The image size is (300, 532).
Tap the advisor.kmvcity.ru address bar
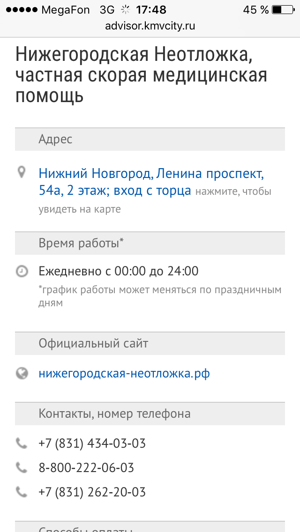click(x=150, y=26)
